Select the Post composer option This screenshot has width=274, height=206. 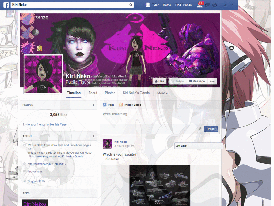click(108, 105)
